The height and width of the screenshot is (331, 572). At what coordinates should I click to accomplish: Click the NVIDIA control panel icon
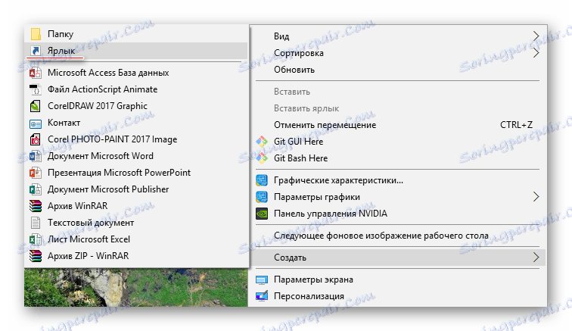(262, 214)
